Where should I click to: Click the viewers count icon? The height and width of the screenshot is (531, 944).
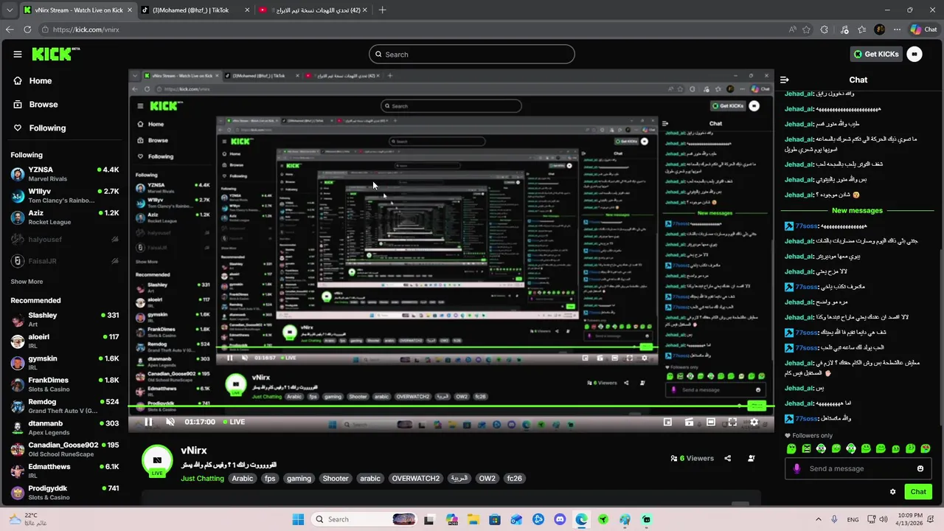point(674,458)
